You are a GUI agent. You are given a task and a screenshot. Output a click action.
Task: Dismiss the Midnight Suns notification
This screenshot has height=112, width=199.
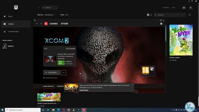[x=133, y=85]
